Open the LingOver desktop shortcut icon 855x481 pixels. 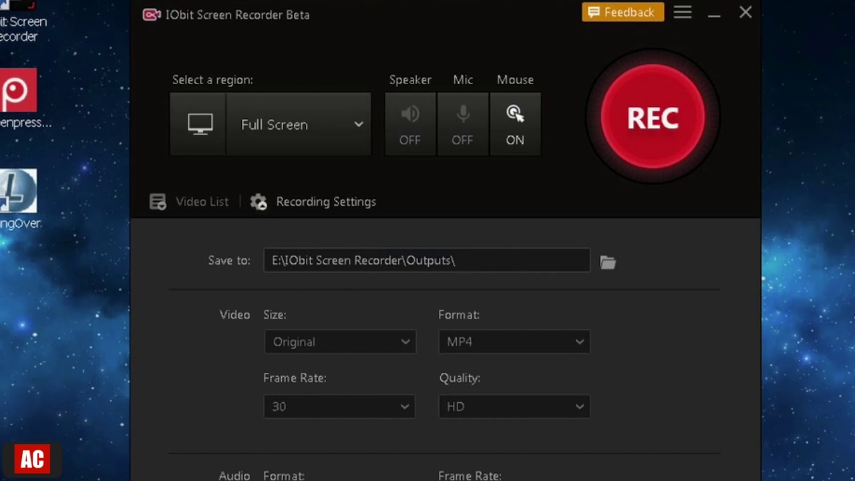pos(19,199)
